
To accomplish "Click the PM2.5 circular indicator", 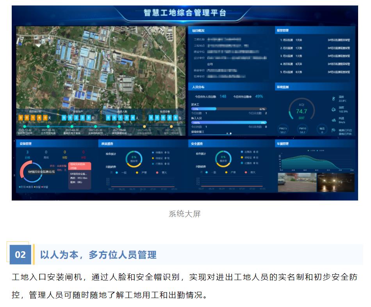I will click(x=282, y=129).
